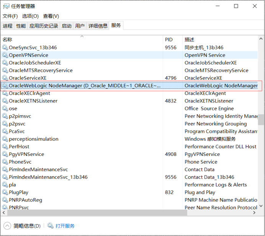
Task: Sort services by 名称 column header
Action: point(7,39)
